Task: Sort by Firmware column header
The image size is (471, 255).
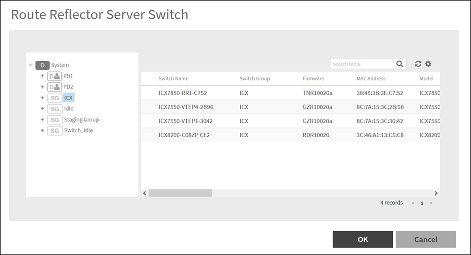Action: pos(313,78)
